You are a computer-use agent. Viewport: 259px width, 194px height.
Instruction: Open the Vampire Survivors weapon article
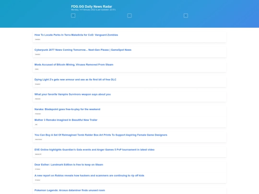tap(72, 94)
